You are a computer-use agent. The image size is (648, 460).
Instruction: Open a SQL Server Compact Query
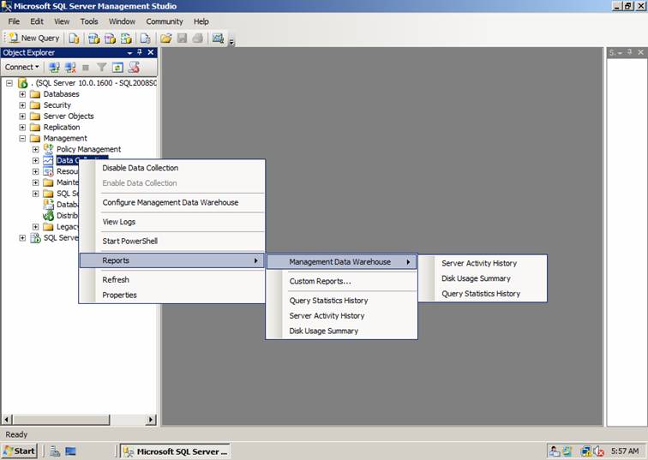(x=145, y=39)
